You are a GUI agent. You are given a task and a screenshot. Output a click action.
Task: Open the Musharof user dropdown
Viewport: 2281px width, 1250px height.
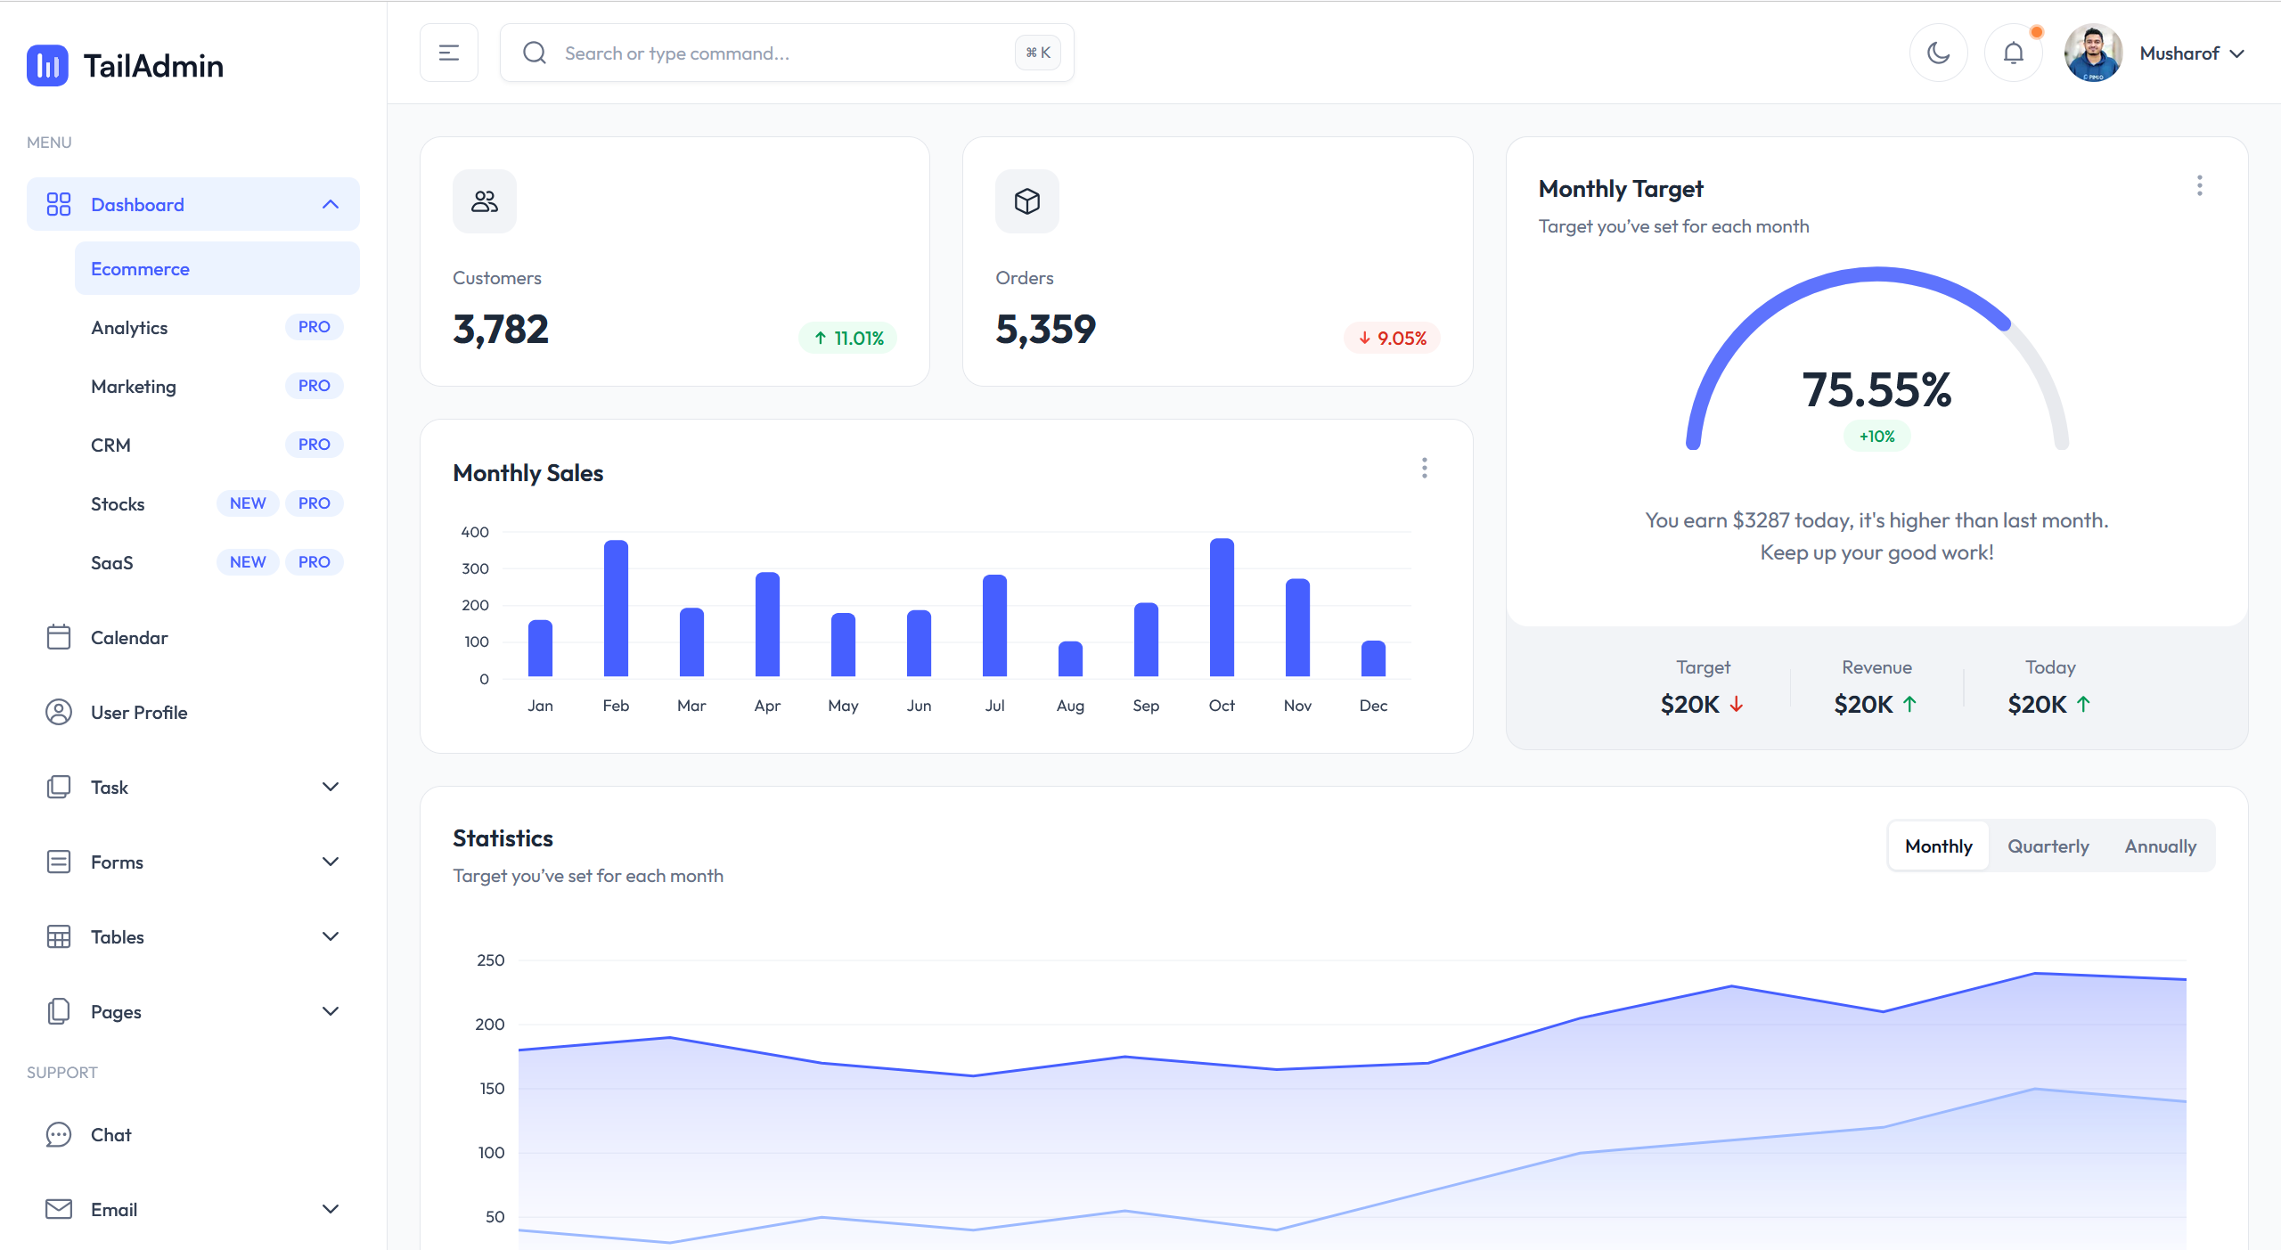tap(2192, 53)
